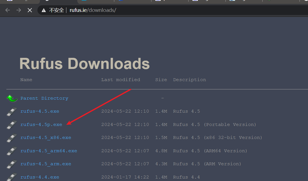Screen dimensions: 308x181
Task: Focus the address bar showing rufus.ie/downloads/
Action: pos(166,10)
